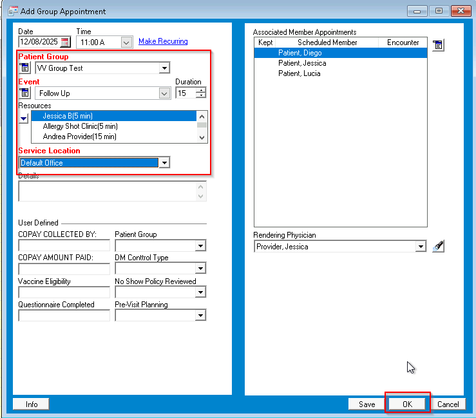This screenshot has height=418, width=476.
Task: Maximize the Add Group Appointment window
Action: (x=439, y=11)
